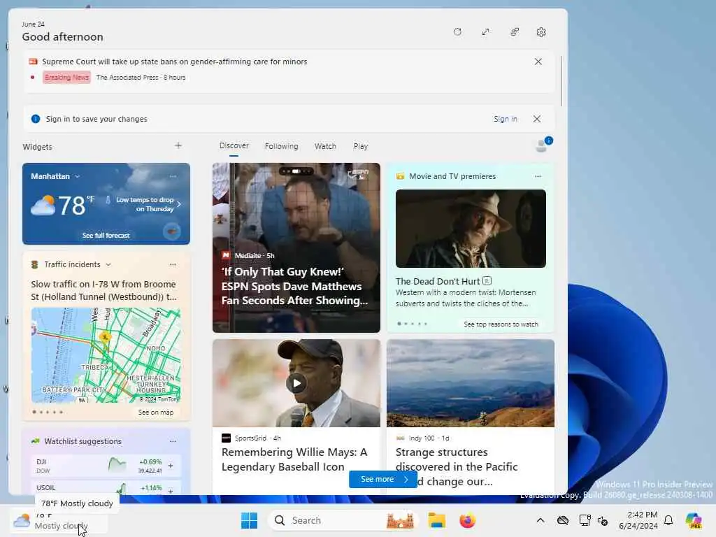This screenshot has height=537, width=716.
Task: Click the Pacific landscape article image
Action: click(x=471, y=383)
